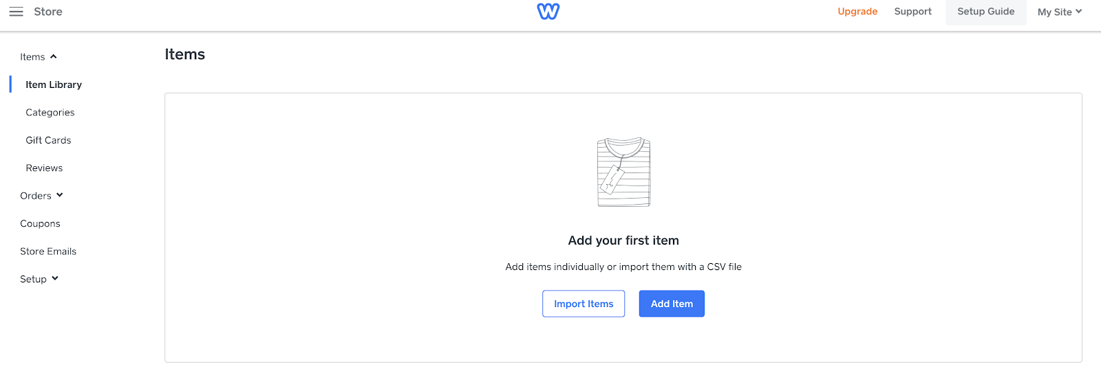Open the hamburger menu icon
Screen dimensions: 1101x382
pos(16,12)
